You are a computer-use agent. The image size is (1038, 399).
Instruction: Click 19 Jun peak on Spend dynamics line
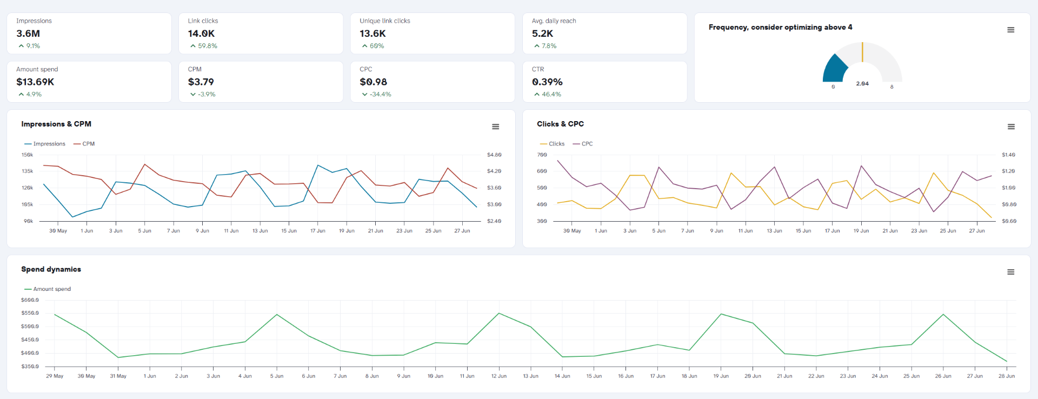pyautogui.click(x=721, y=314)
